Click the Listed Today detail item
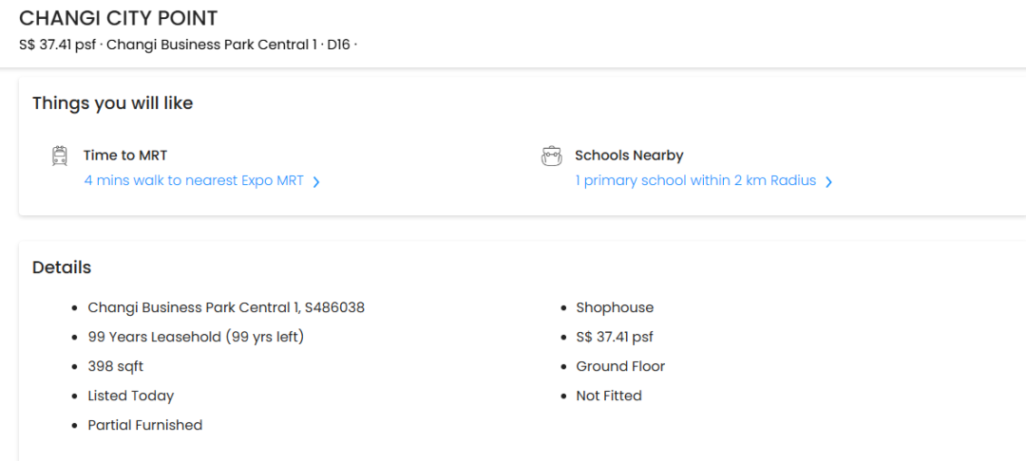Image resolution: width=1026 pixels, height=461 pixels. (131, 396)
